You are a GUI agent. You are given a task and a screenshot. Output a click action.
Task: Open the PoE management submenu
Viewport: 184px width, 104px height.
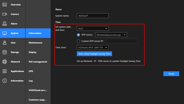coord(38,62)
